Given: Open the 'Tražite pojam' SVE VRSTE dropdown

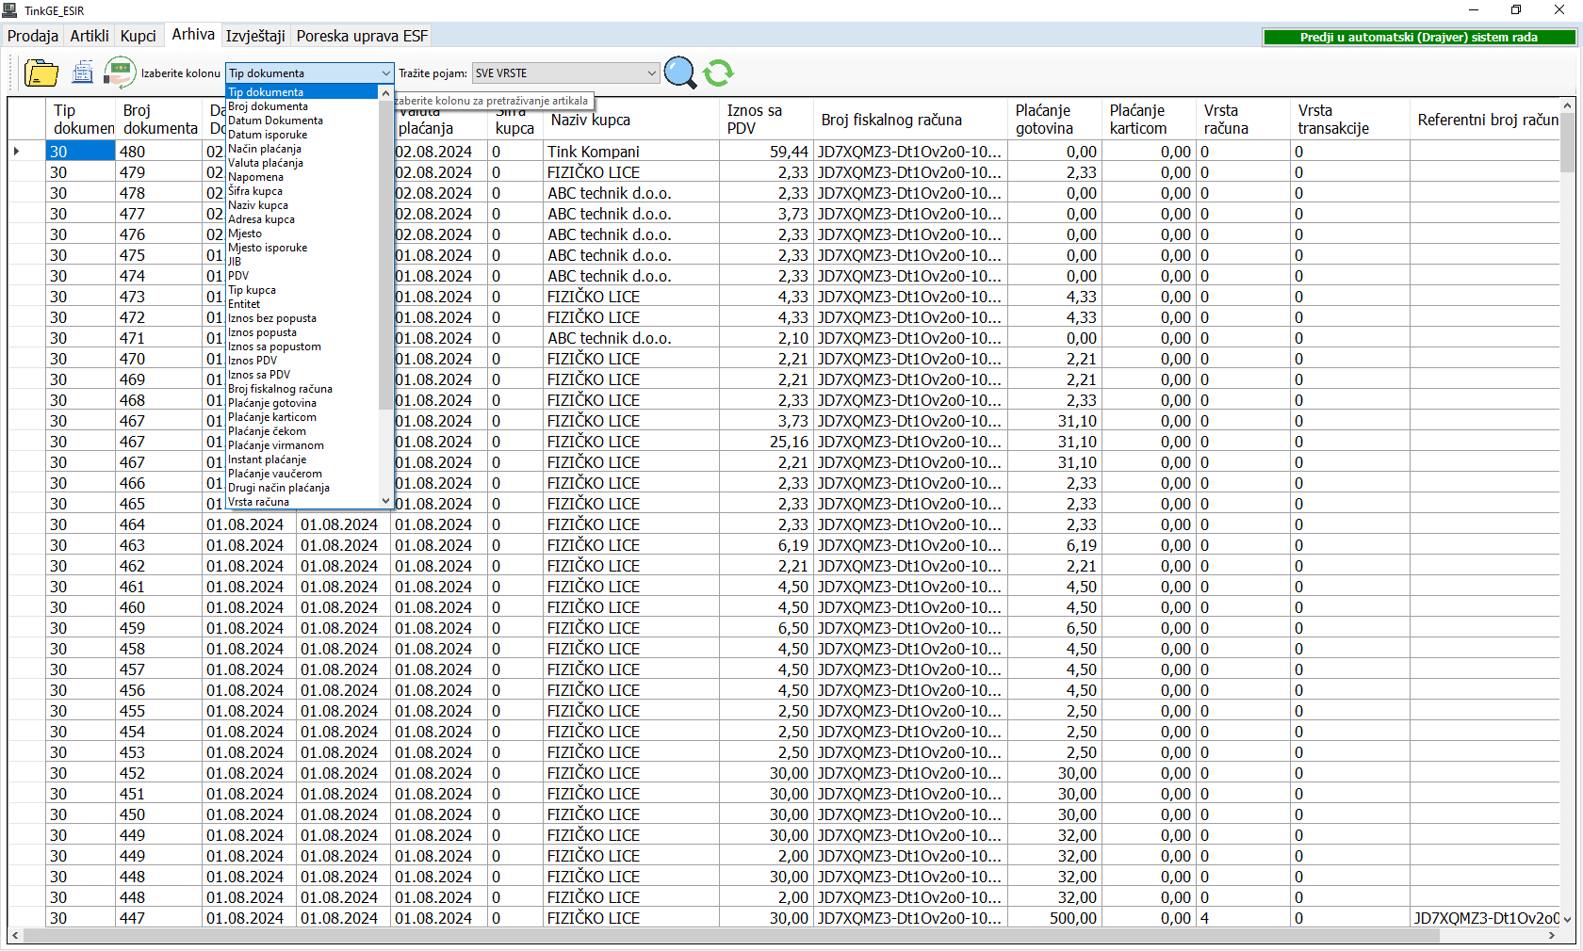Looking at the screenshot, I should (651, 73).
